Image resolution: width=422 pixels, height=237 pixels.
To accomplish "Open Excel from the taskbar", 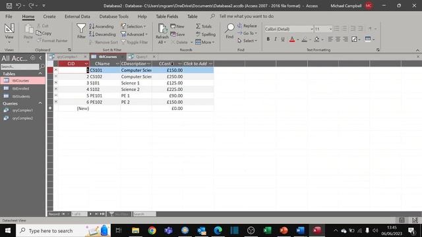I will pos(267,230).
